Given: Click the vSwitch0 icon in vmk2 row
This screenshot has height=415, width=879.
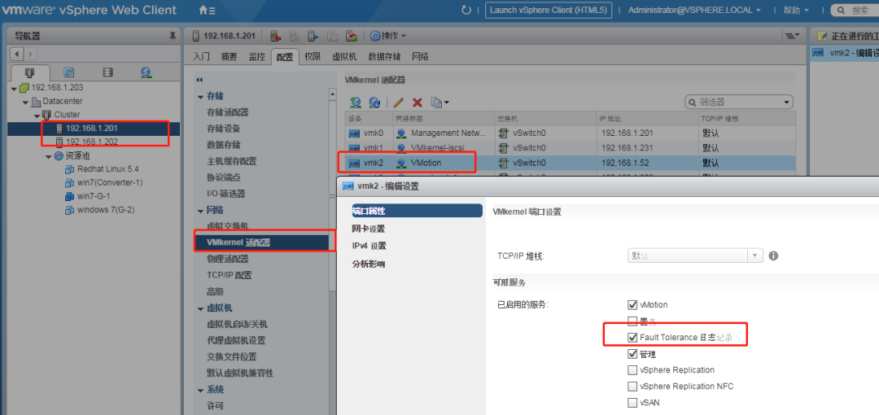Looking at the screenshot, I should coord(503,163).
